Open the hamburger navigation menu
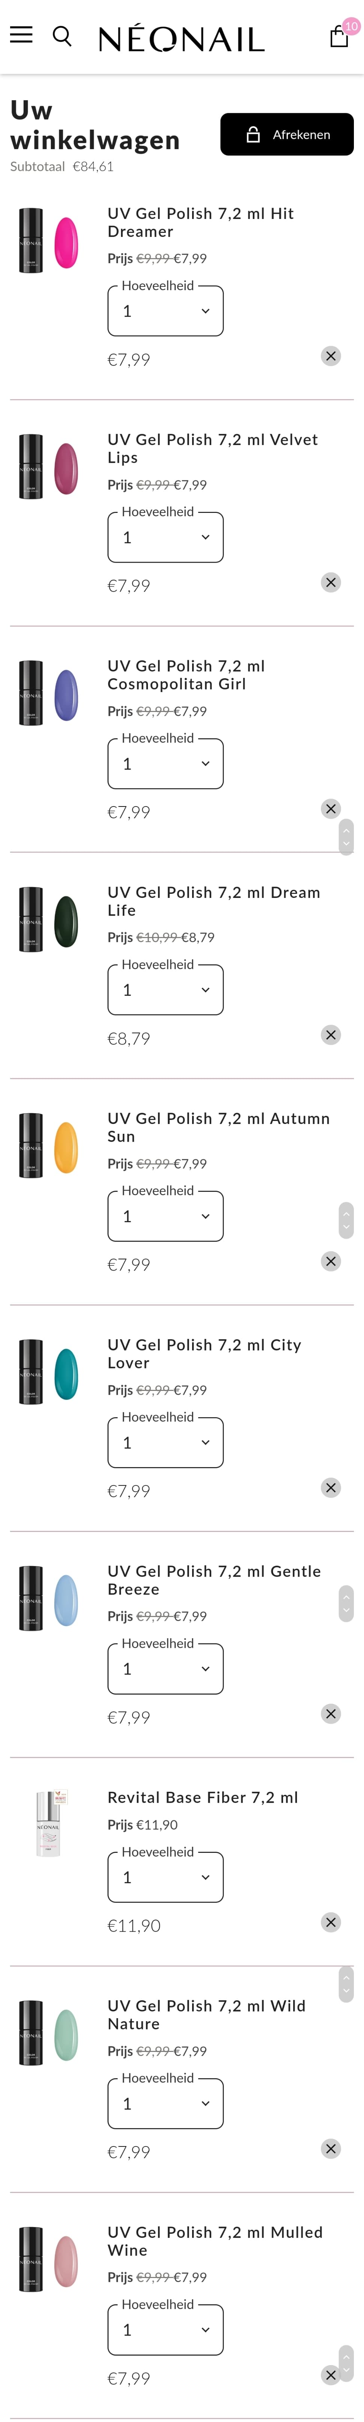The image size is (364, 2422). 21,36
